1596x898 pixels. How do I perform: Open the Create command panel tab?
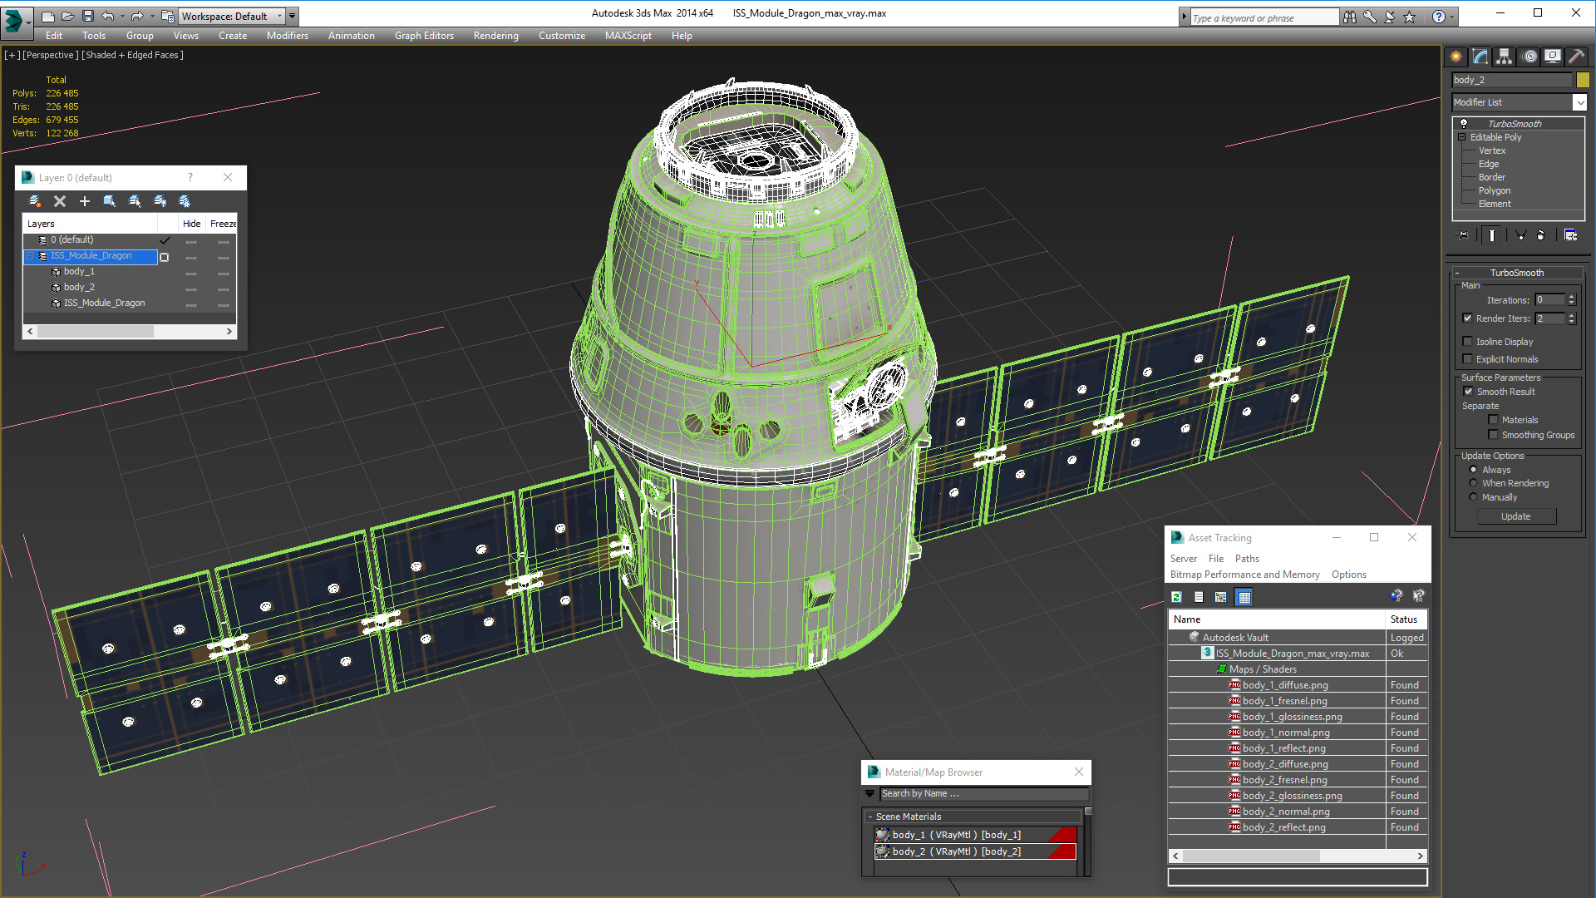coord(1456,57)
